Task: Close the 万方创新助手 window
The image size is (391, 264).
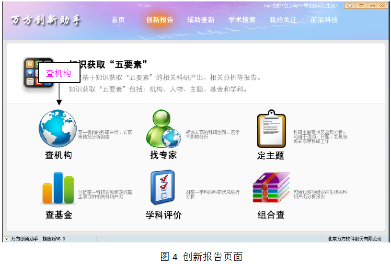Action: tap(382, 5)
